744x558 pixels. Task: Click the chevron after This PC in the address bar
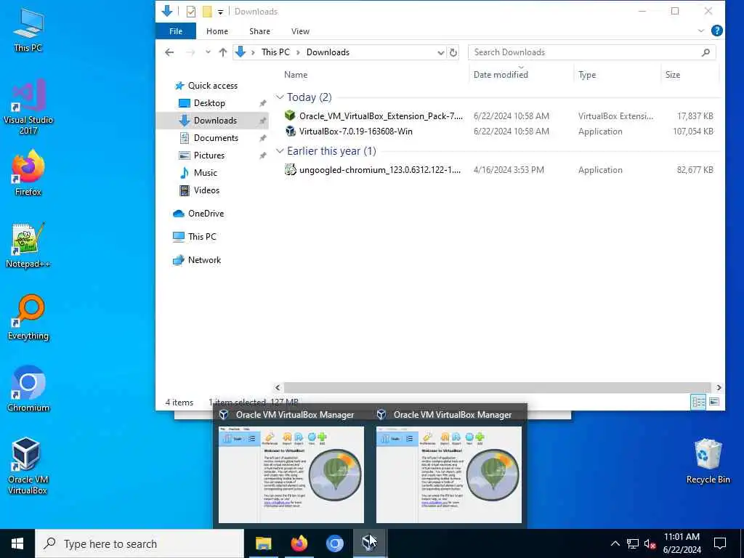click(298, 52)
